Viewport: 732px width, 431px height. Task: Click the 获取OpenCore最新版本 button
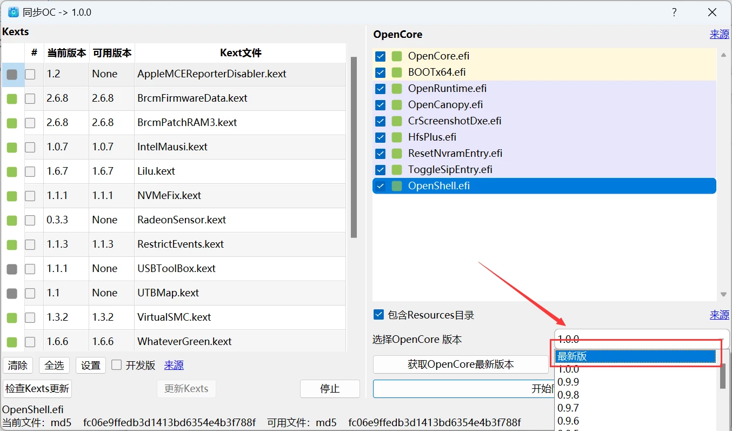(x=461, y=364)
